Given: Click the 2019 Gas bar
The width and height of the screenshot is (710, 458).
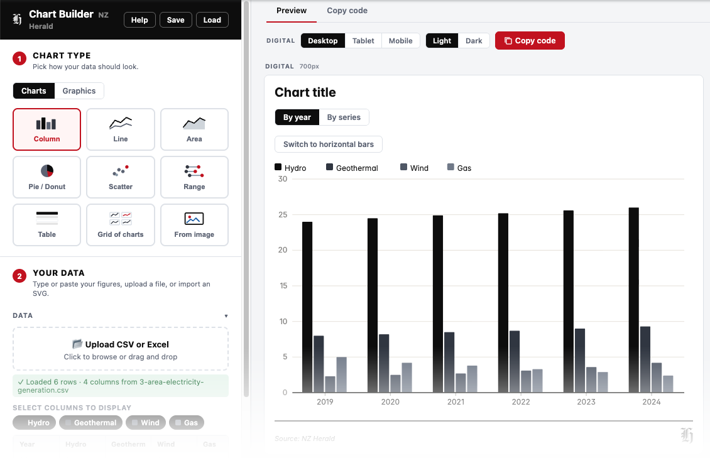Looking at the screenshot, I should [341, 374].
